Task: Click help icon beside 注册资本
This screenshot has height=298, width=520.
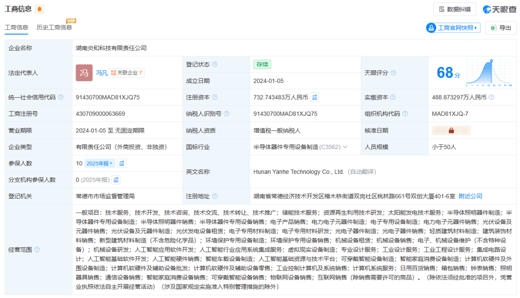Action: [215, 97]
